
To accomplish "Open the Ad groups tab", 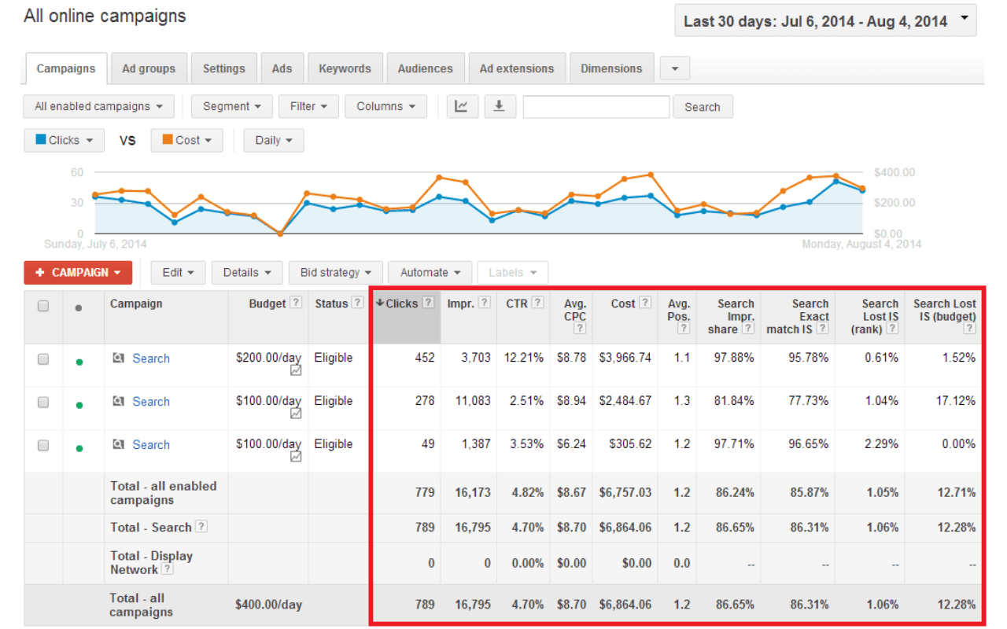I will 149,68.
